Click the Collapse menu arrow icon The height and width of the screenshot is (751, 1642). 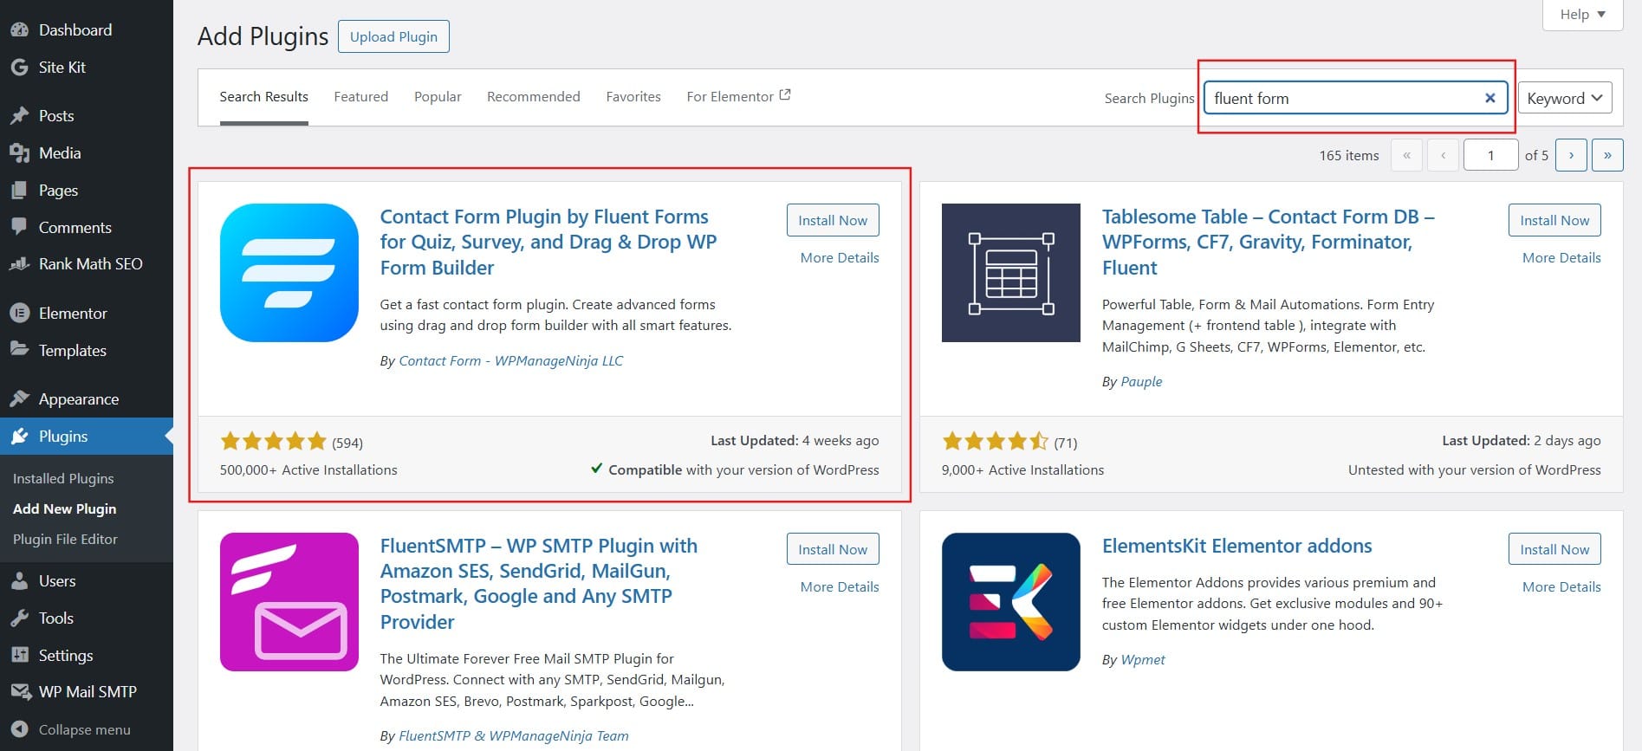click(x=20, y=729)
